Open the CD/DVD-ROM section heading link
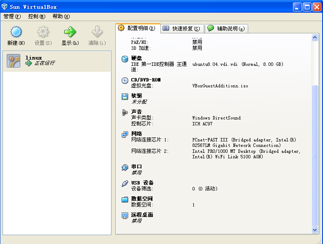 point(146,80)
